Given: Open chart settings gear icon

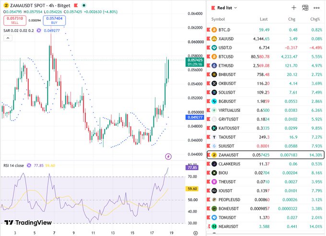Looking at the screenshot, I should [x=195, y=233].
